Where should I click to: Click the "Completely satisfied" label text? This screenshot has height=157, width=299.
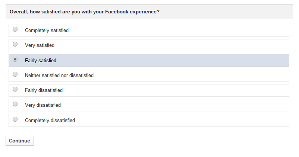47,31
